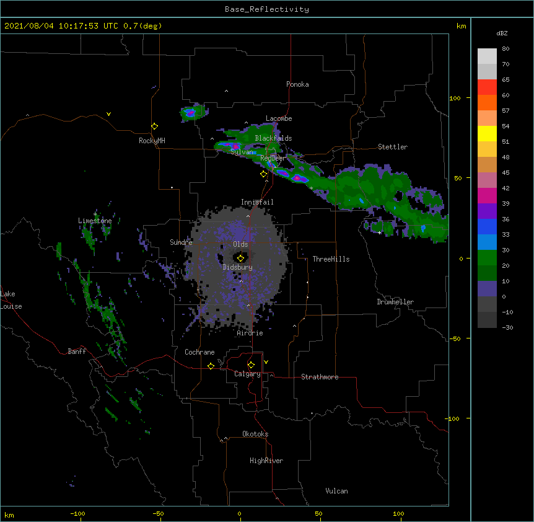Viewport: 534px width, 522px height.
Task: Select the yellow V marker northwest of RockyMH
Action: click(x=108, y=114)
